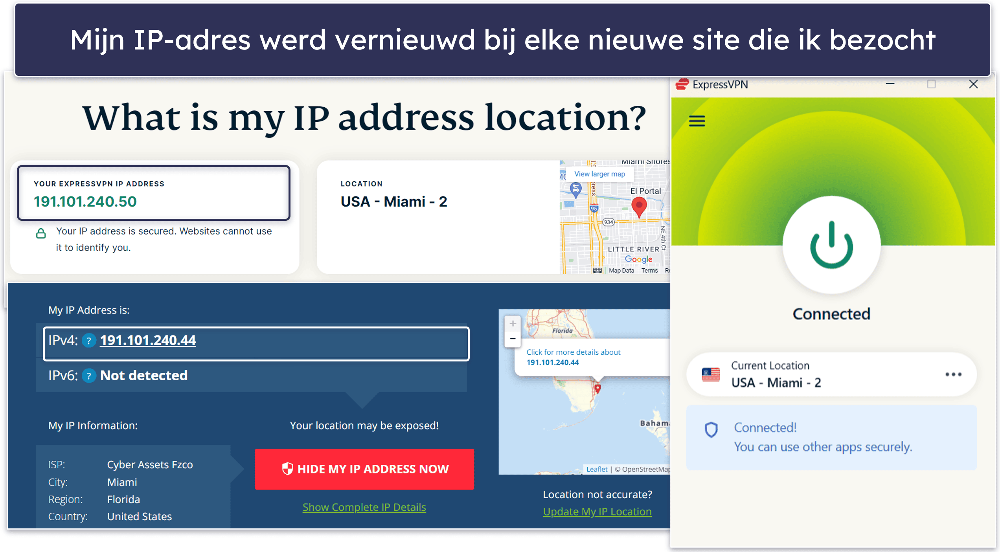
Task: Click the ExpressVPN logo in the title bar
Action: 682,84
